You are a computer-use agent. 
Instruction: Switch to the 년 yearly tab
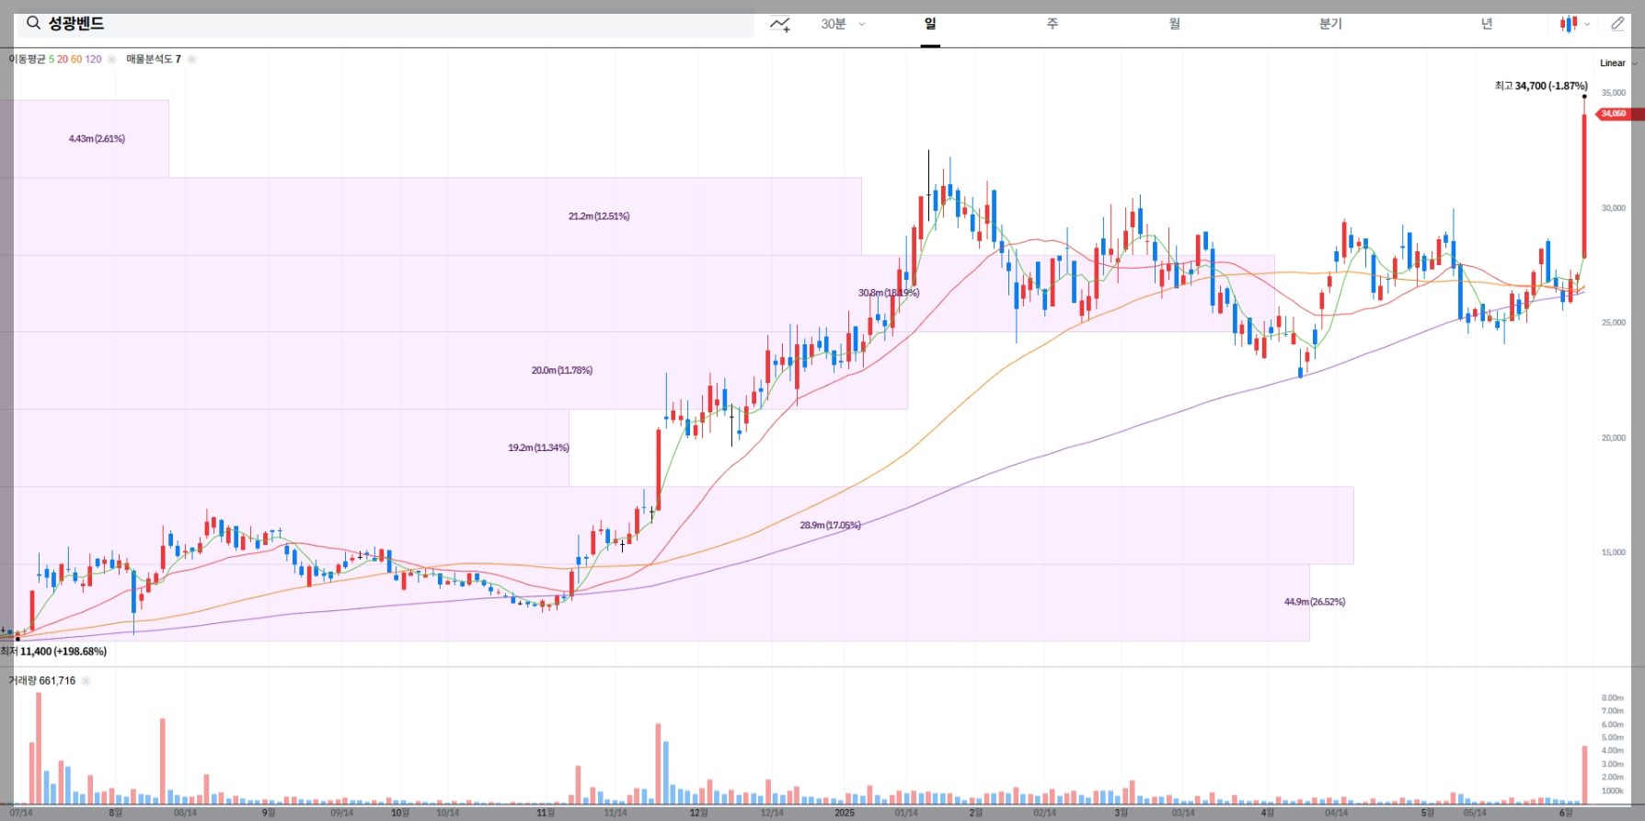(x=1487, y=24)
